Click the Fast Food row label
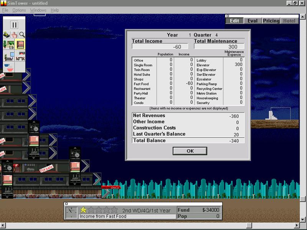 141,84
